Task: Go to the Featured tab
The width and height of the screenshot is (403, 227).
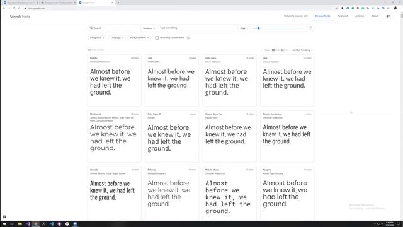Action: [x=343, y=16]
